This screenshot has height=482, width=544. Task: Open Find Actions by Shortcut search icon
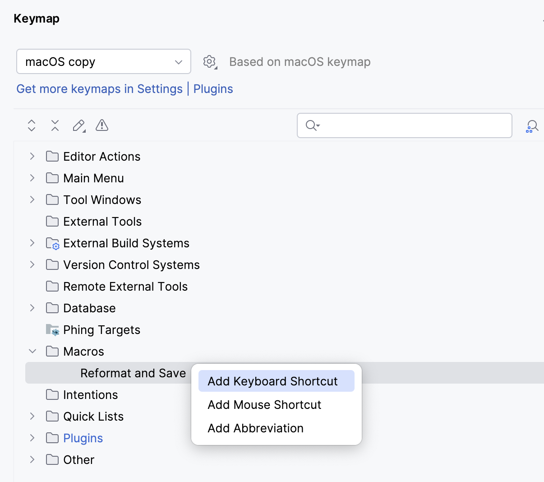tap(532, 125)
